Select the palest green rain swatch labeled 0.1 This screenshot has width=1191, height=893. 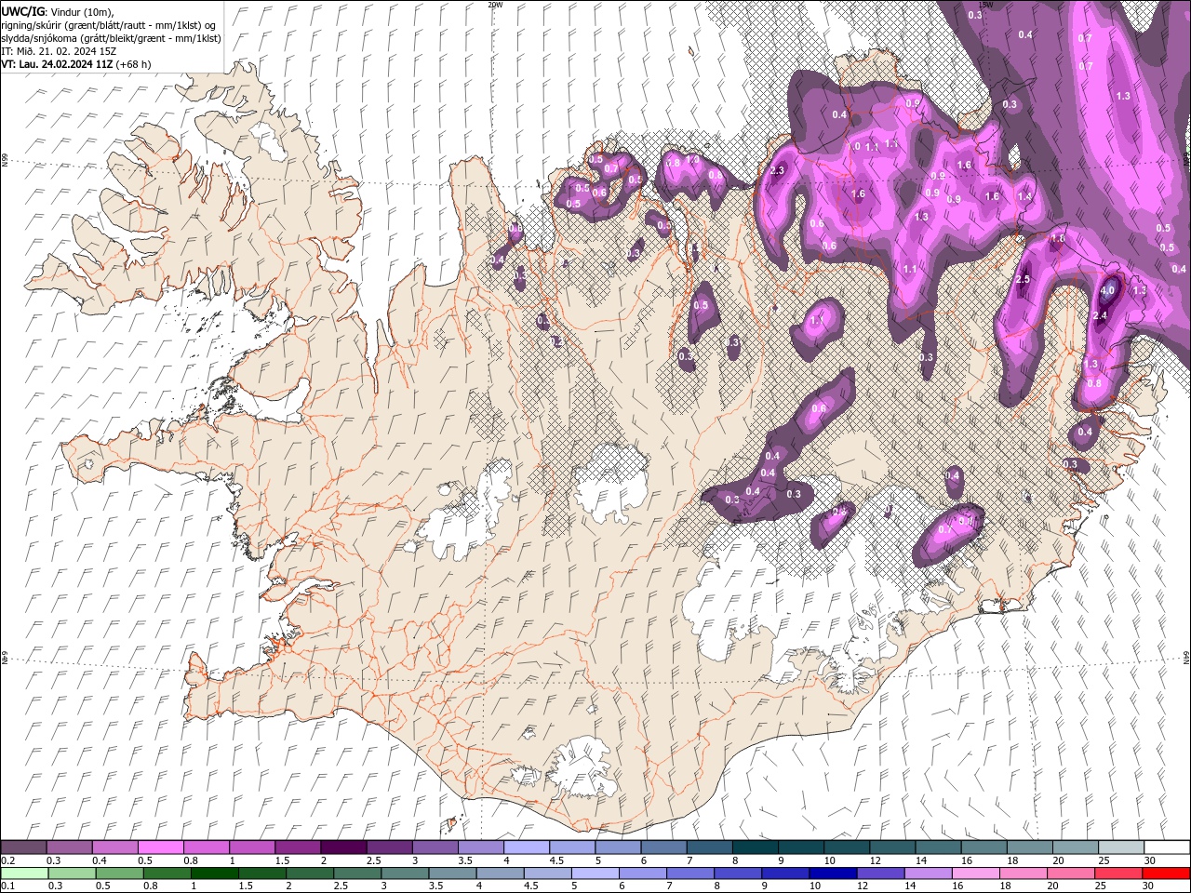(x=23, y=873)
